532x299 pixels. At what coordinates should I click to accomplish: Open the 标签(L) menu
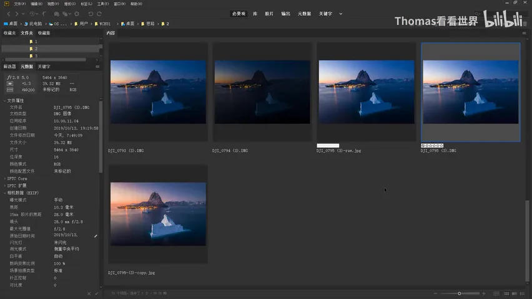pyautogui.click(x=87, y=4)
